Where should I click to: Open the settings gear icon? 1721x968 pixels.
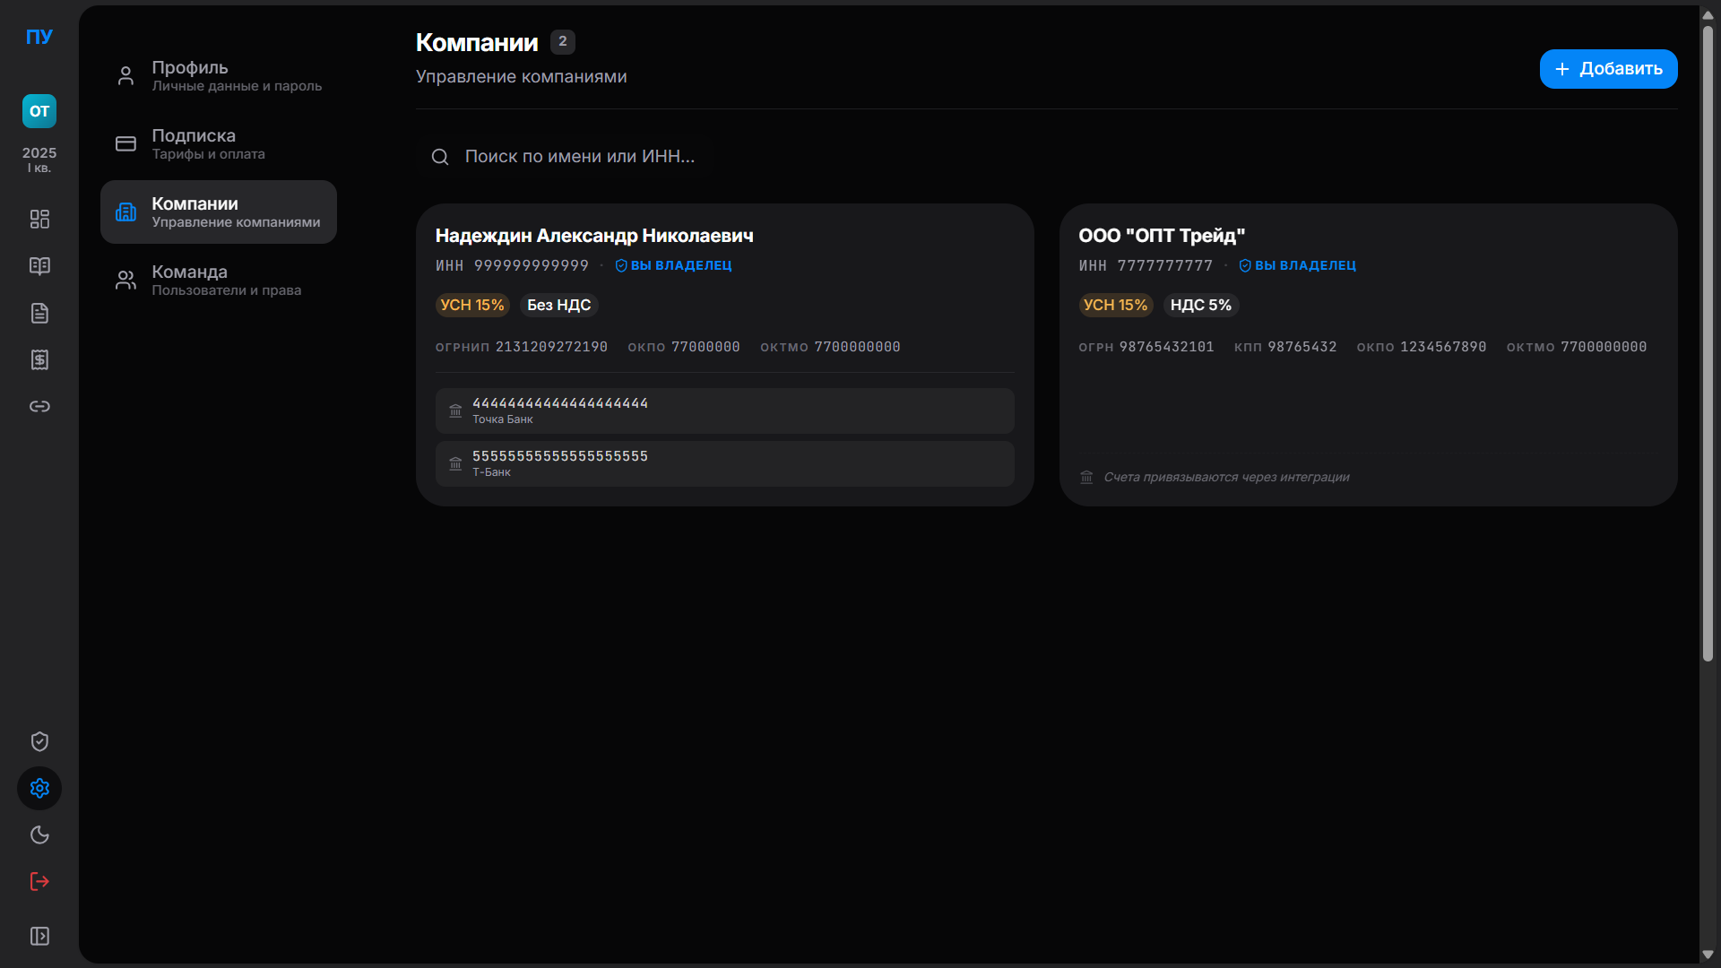coord(39,788)
